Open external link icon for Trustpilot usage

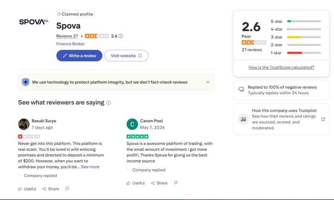point(323,119)
